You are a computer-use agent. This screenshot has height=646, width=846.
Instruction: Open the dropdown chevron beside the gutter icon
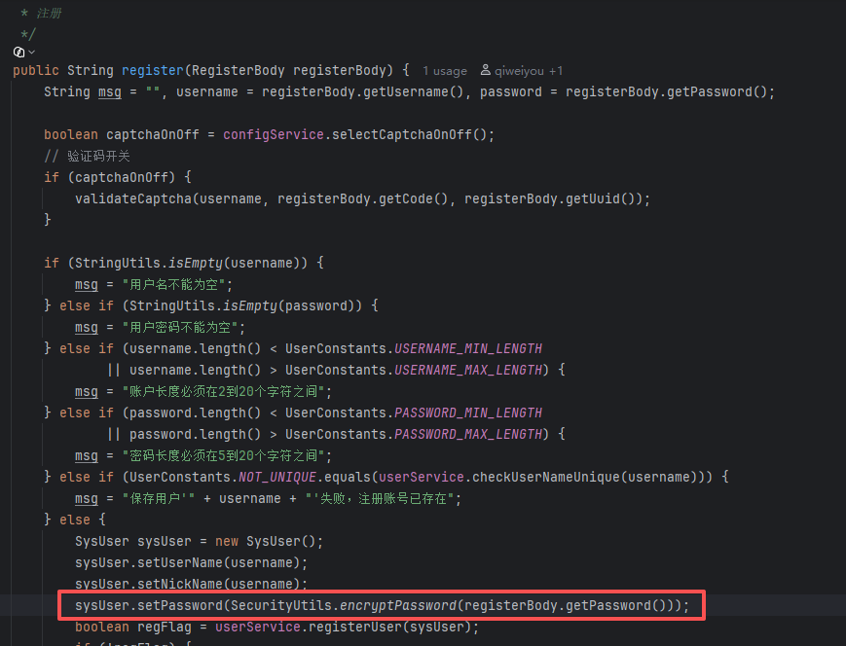coord(32,53)
